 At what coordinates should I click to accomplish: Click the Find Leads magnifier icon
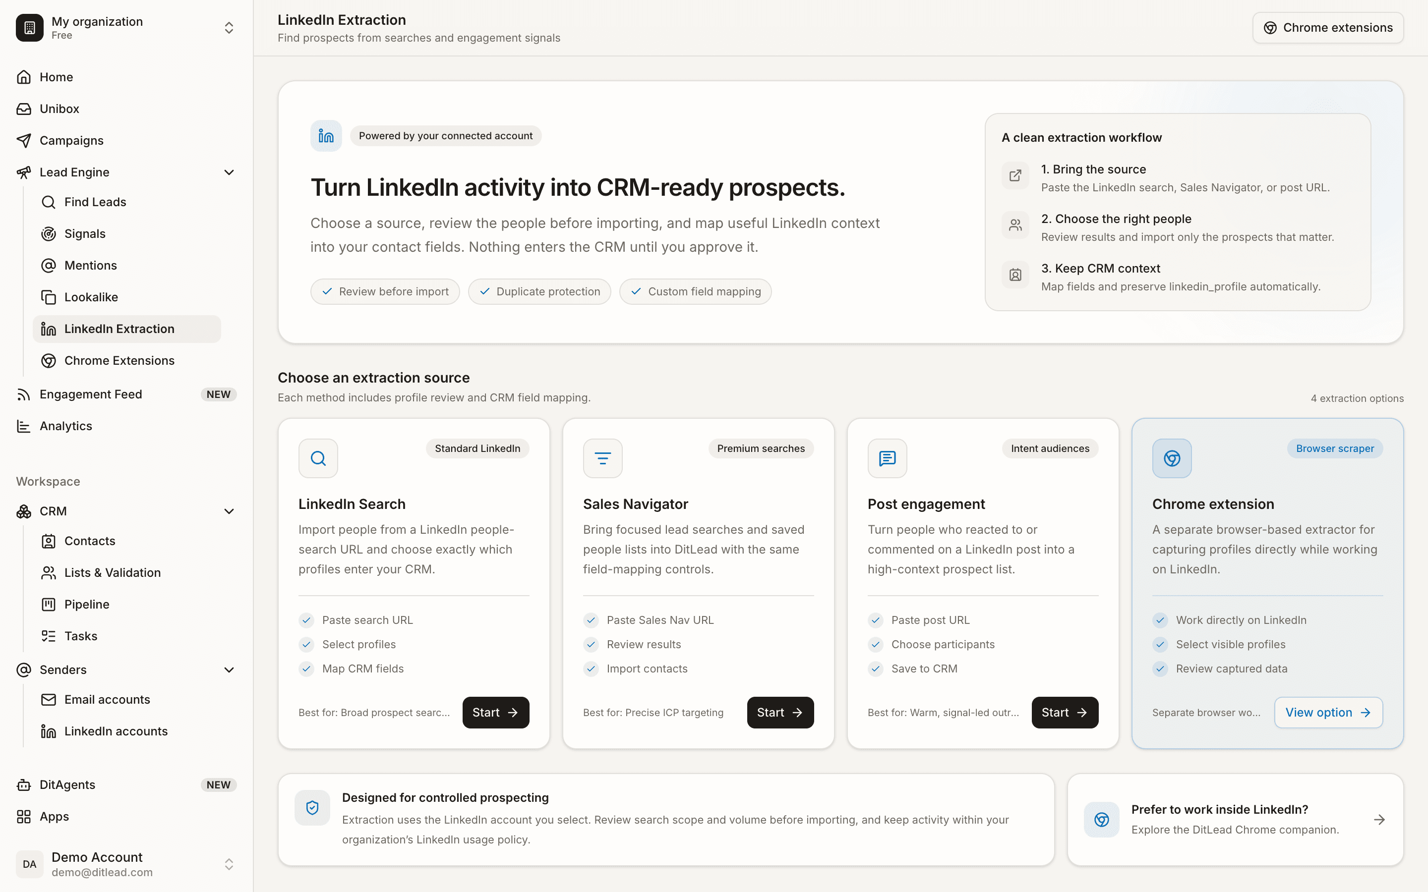click(x=49, y=202)
